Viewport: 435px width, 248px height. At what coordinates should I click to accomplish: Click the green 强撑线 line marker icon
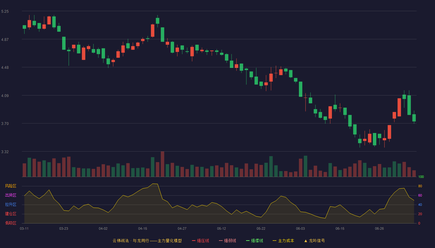pyautogui.click(x=248, y=241)
